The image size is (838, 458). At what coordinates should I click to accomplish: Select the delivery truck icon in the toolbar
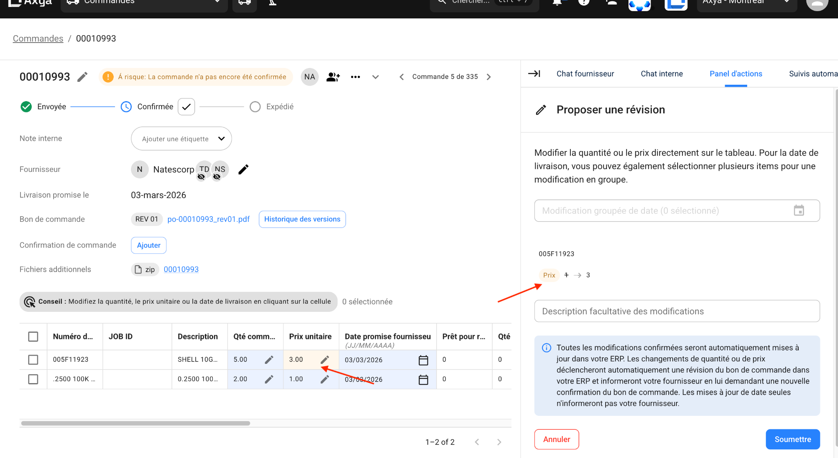click(244, 2)
